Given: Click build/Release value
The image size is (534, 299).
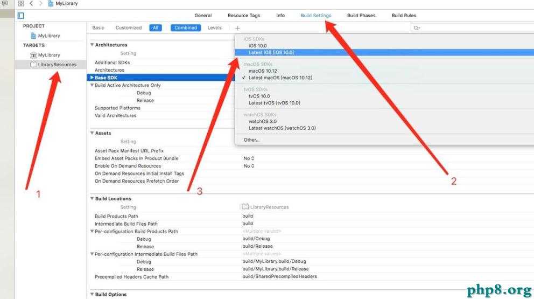Looking at the screenshot, I should (x=257, y=246).
